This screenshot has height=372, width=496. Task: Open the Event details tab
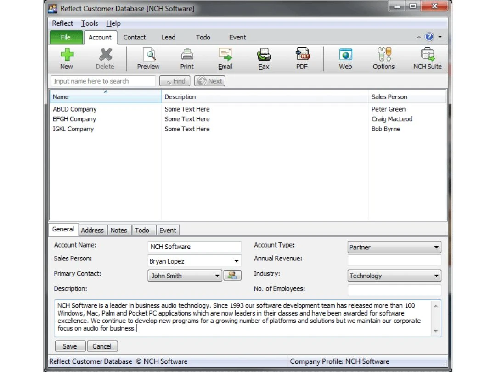click(x=168, y=230)
